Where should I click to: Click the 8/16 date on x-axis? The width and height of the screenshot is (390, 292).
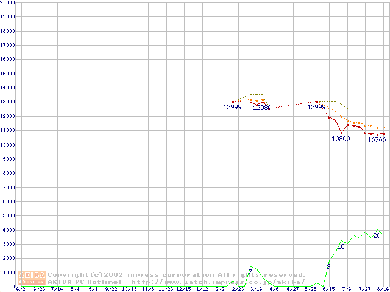point(383,290)
